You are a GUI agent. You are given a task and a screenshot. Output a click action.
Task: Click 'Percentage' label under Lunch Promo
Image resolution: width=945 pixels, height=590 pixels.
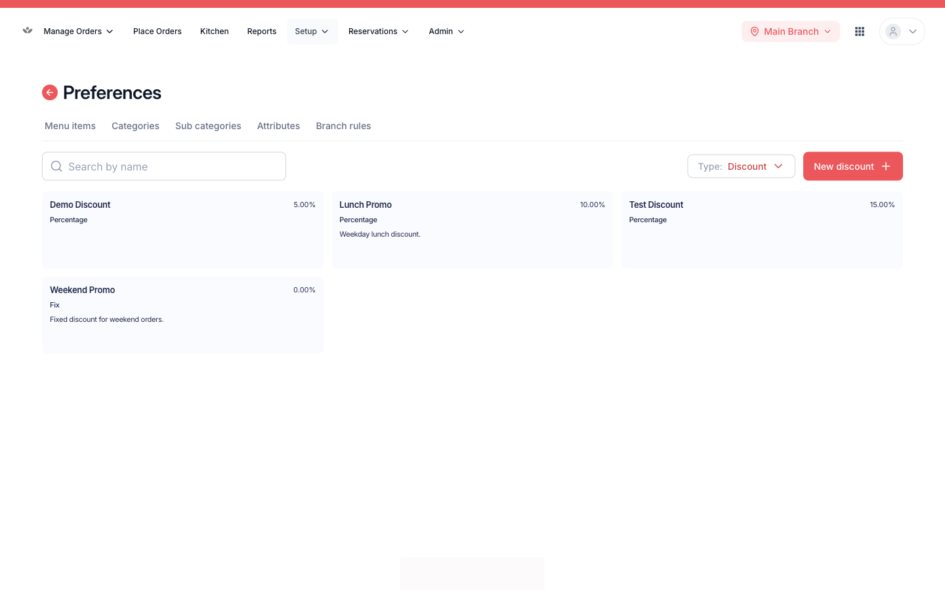[x=358, y=220]
